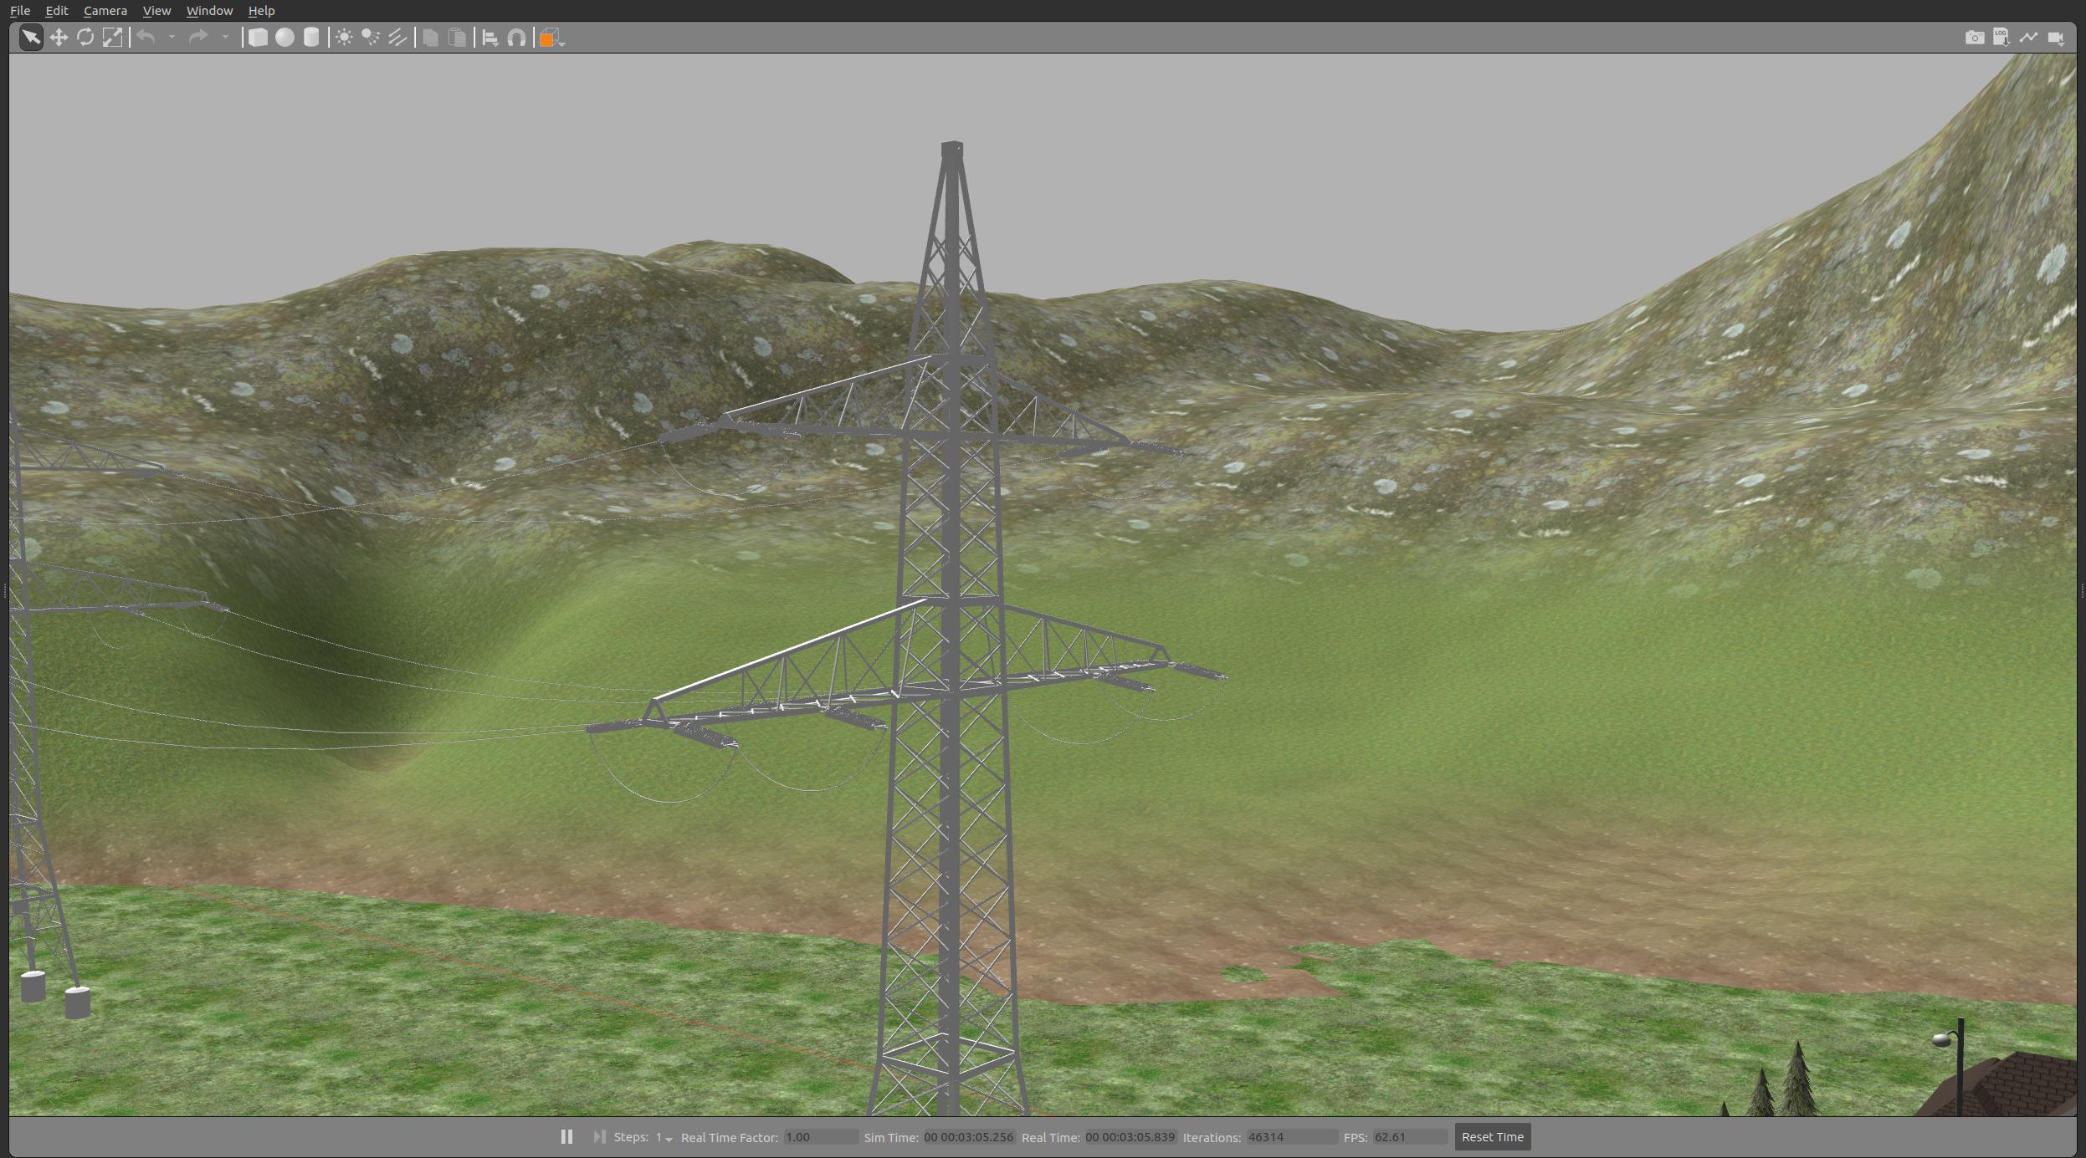The image size is (2086, 1158).
Task: Step the simulation forward
Action: [x=599, y=1137]
